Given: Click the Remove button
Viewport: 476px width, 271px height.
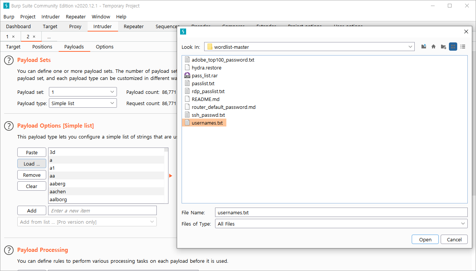Looking at the screenshot, I should (32, 175).
